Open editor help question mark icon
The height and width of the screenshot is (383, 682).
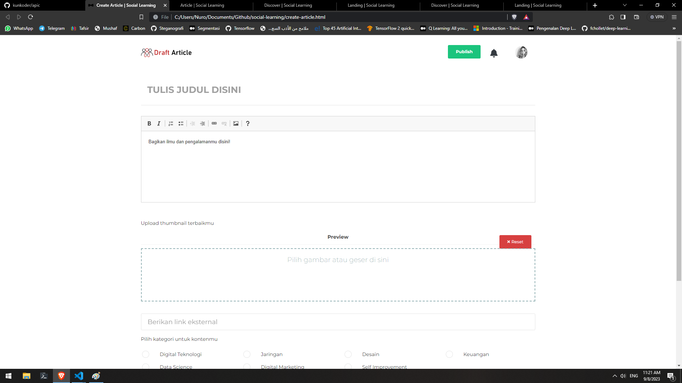pos(248,123)
